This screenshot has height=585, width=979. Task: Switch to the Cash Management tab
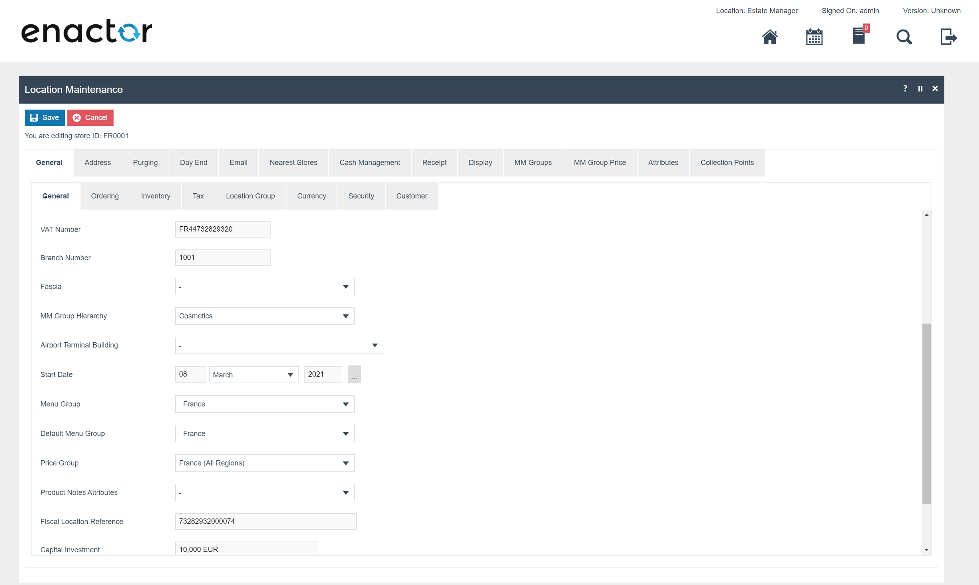tap(369, 163)
